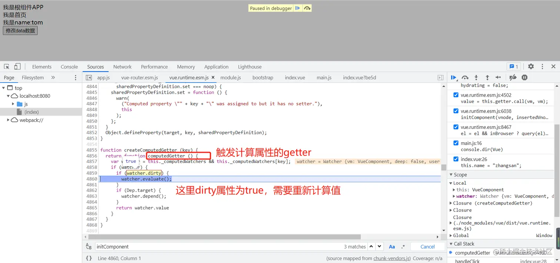560x263 pixels.
Task: Cancel the source search bar
Action: [427, 247]
